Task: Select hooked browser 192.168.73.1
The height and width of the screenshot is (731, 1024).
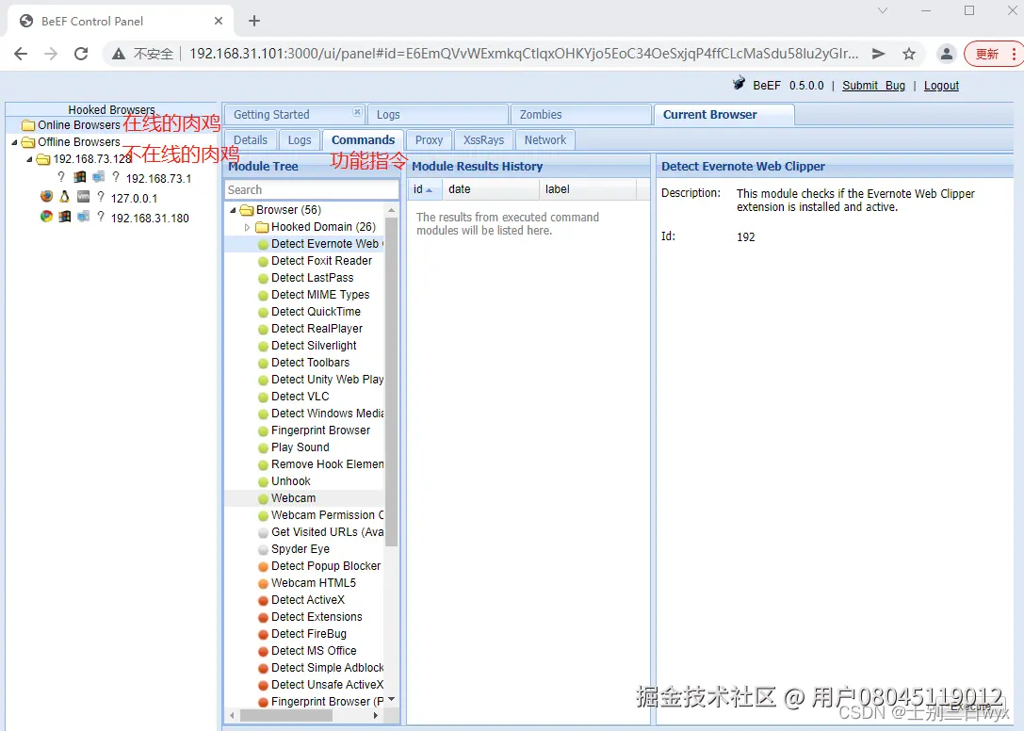Action: point(158,179)
